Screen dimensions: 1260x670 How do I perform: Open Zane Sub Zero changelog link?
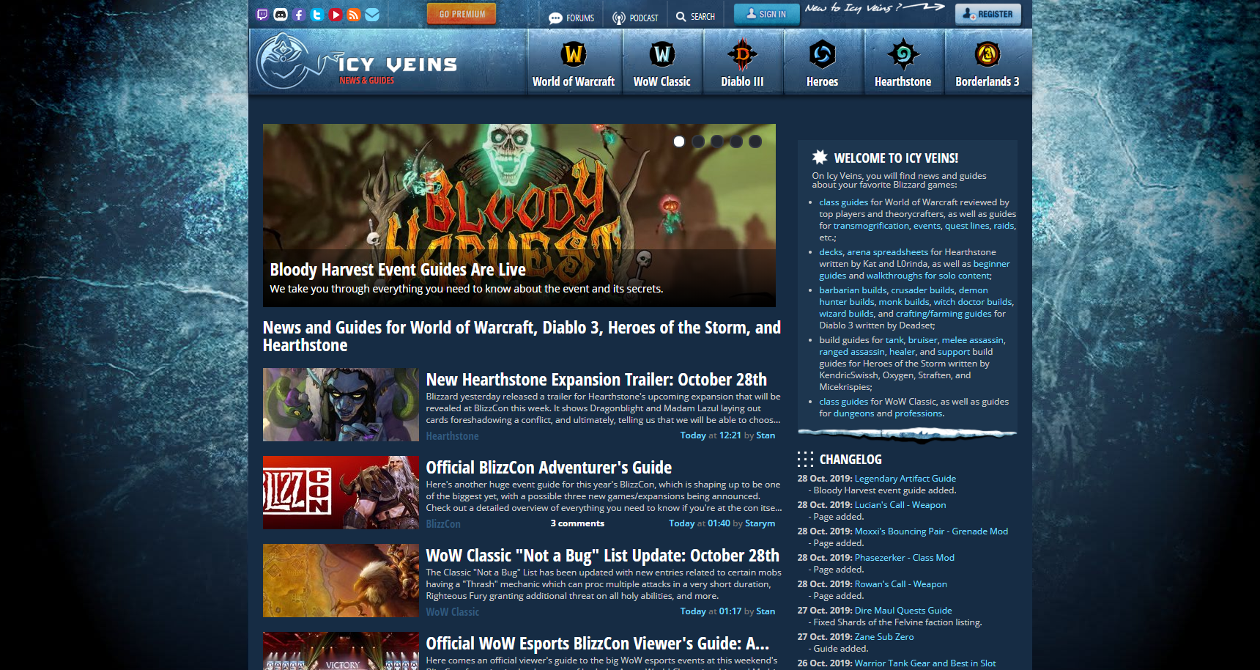coord(884,637)
